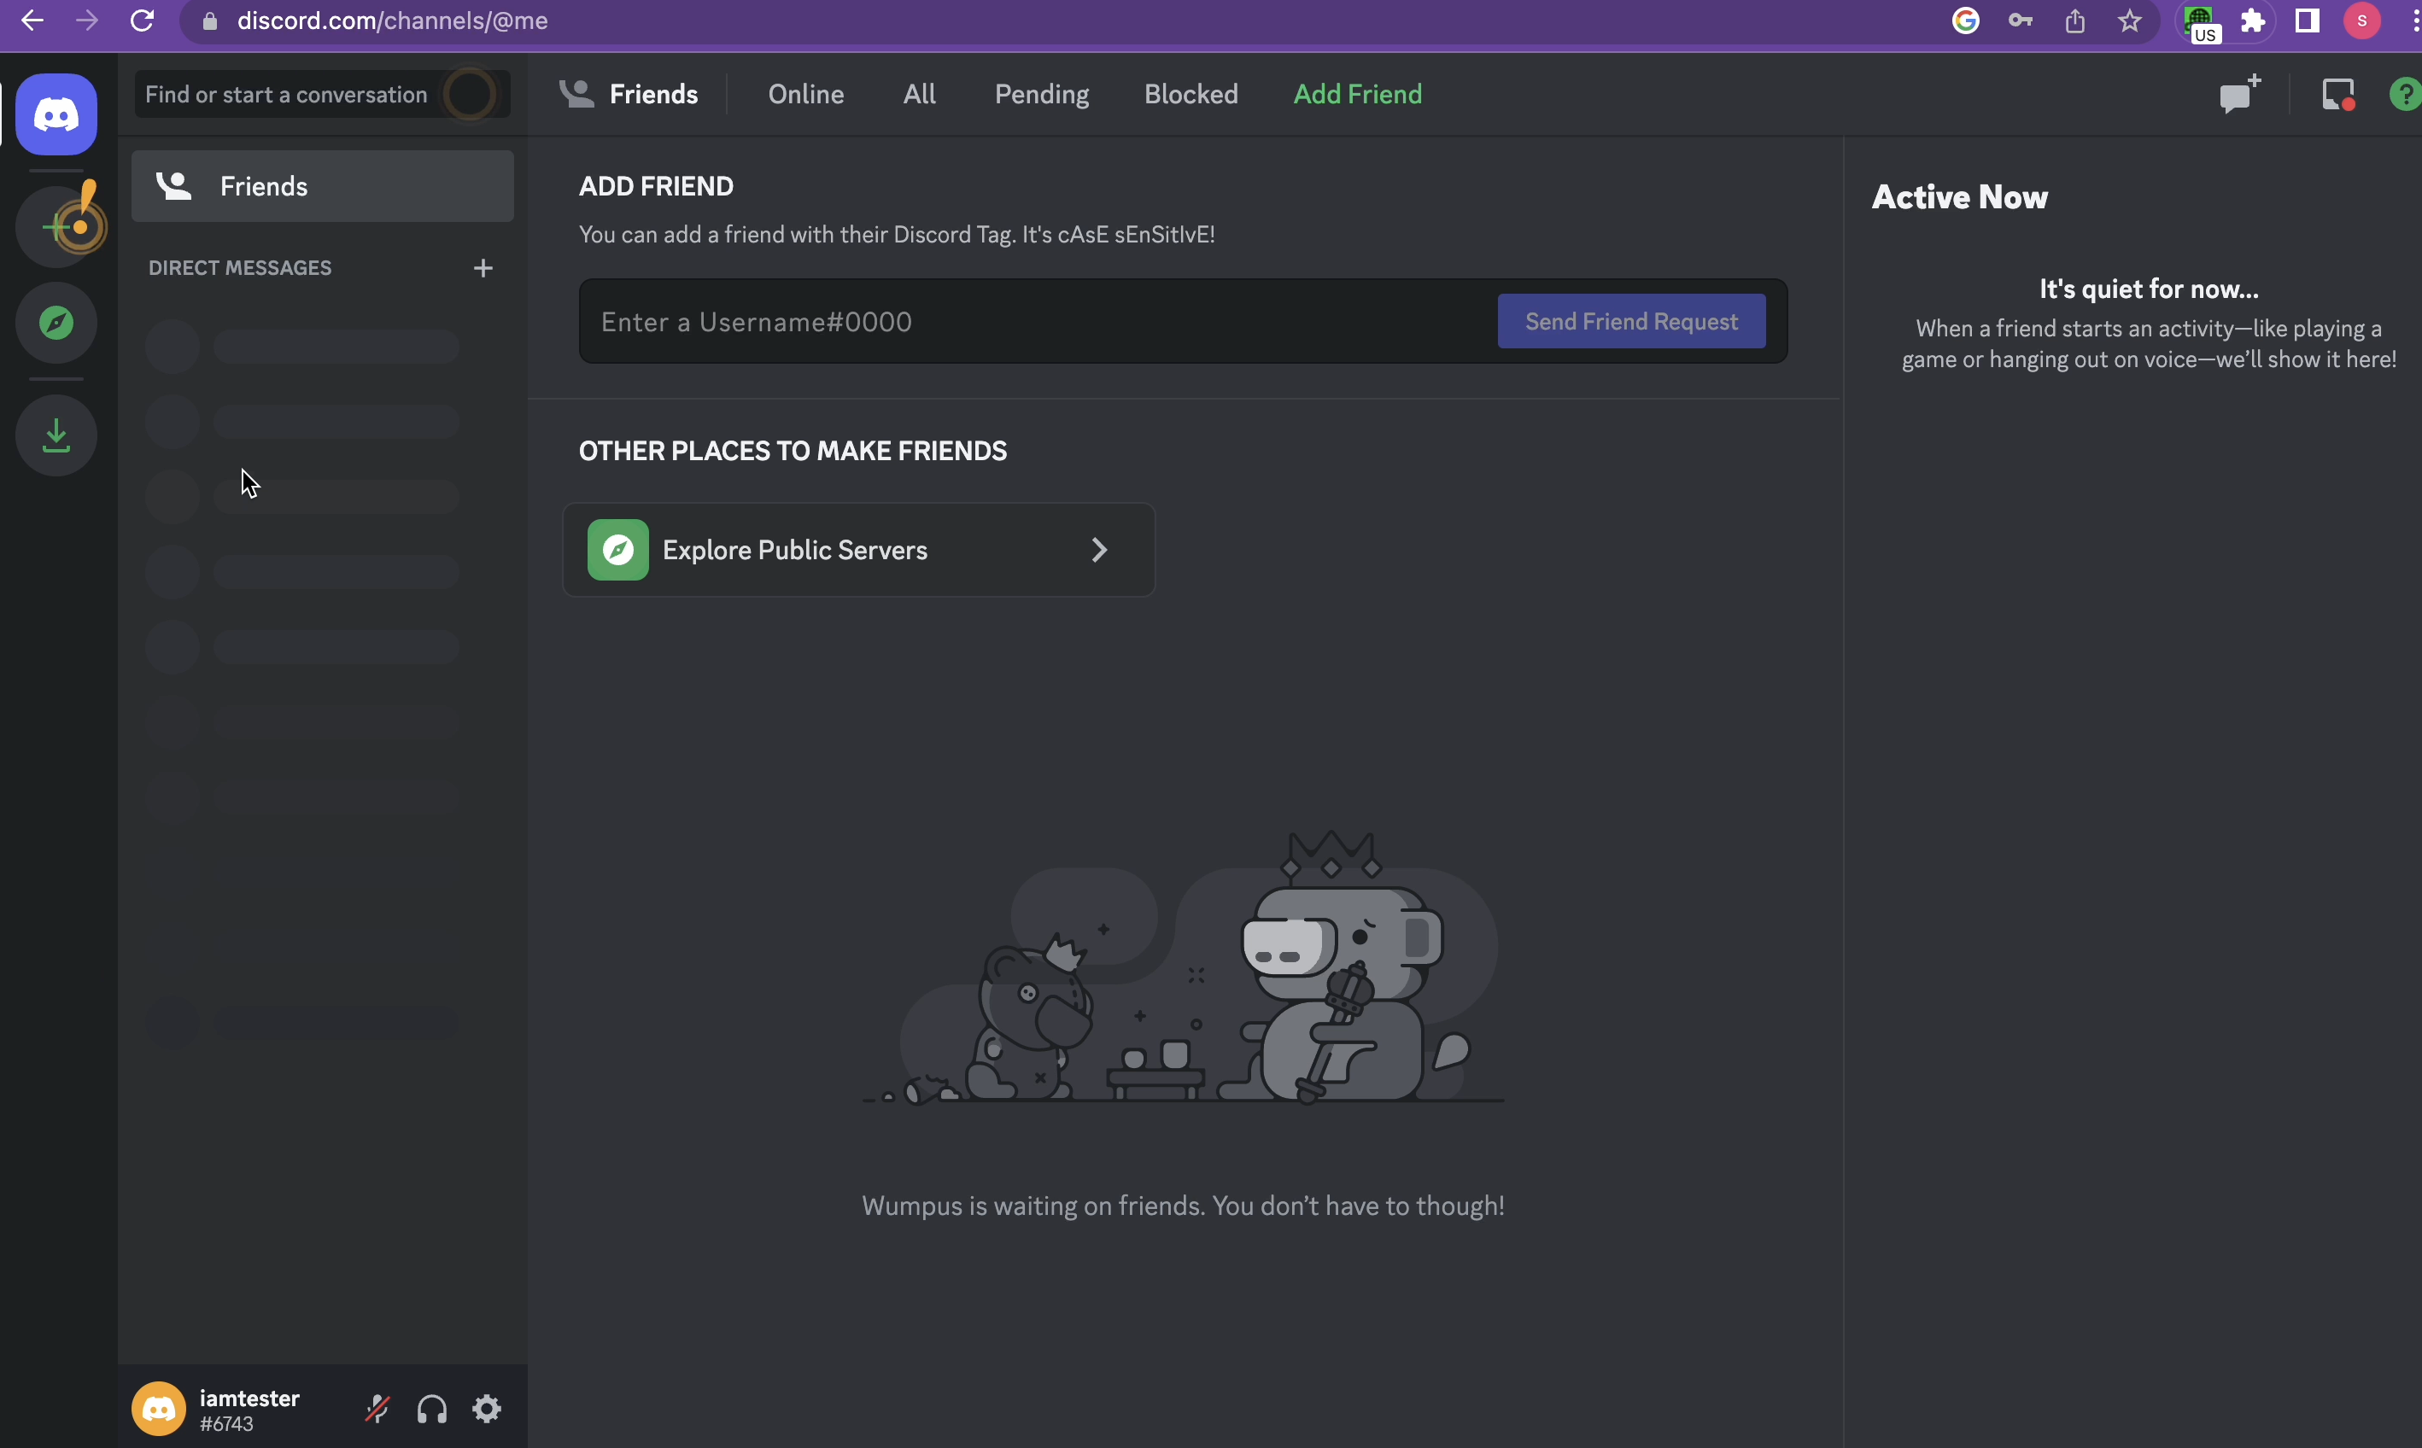Open the Help question mark icon
This screenshot has height=1448, width=2422.
[x=2404, y=95]
